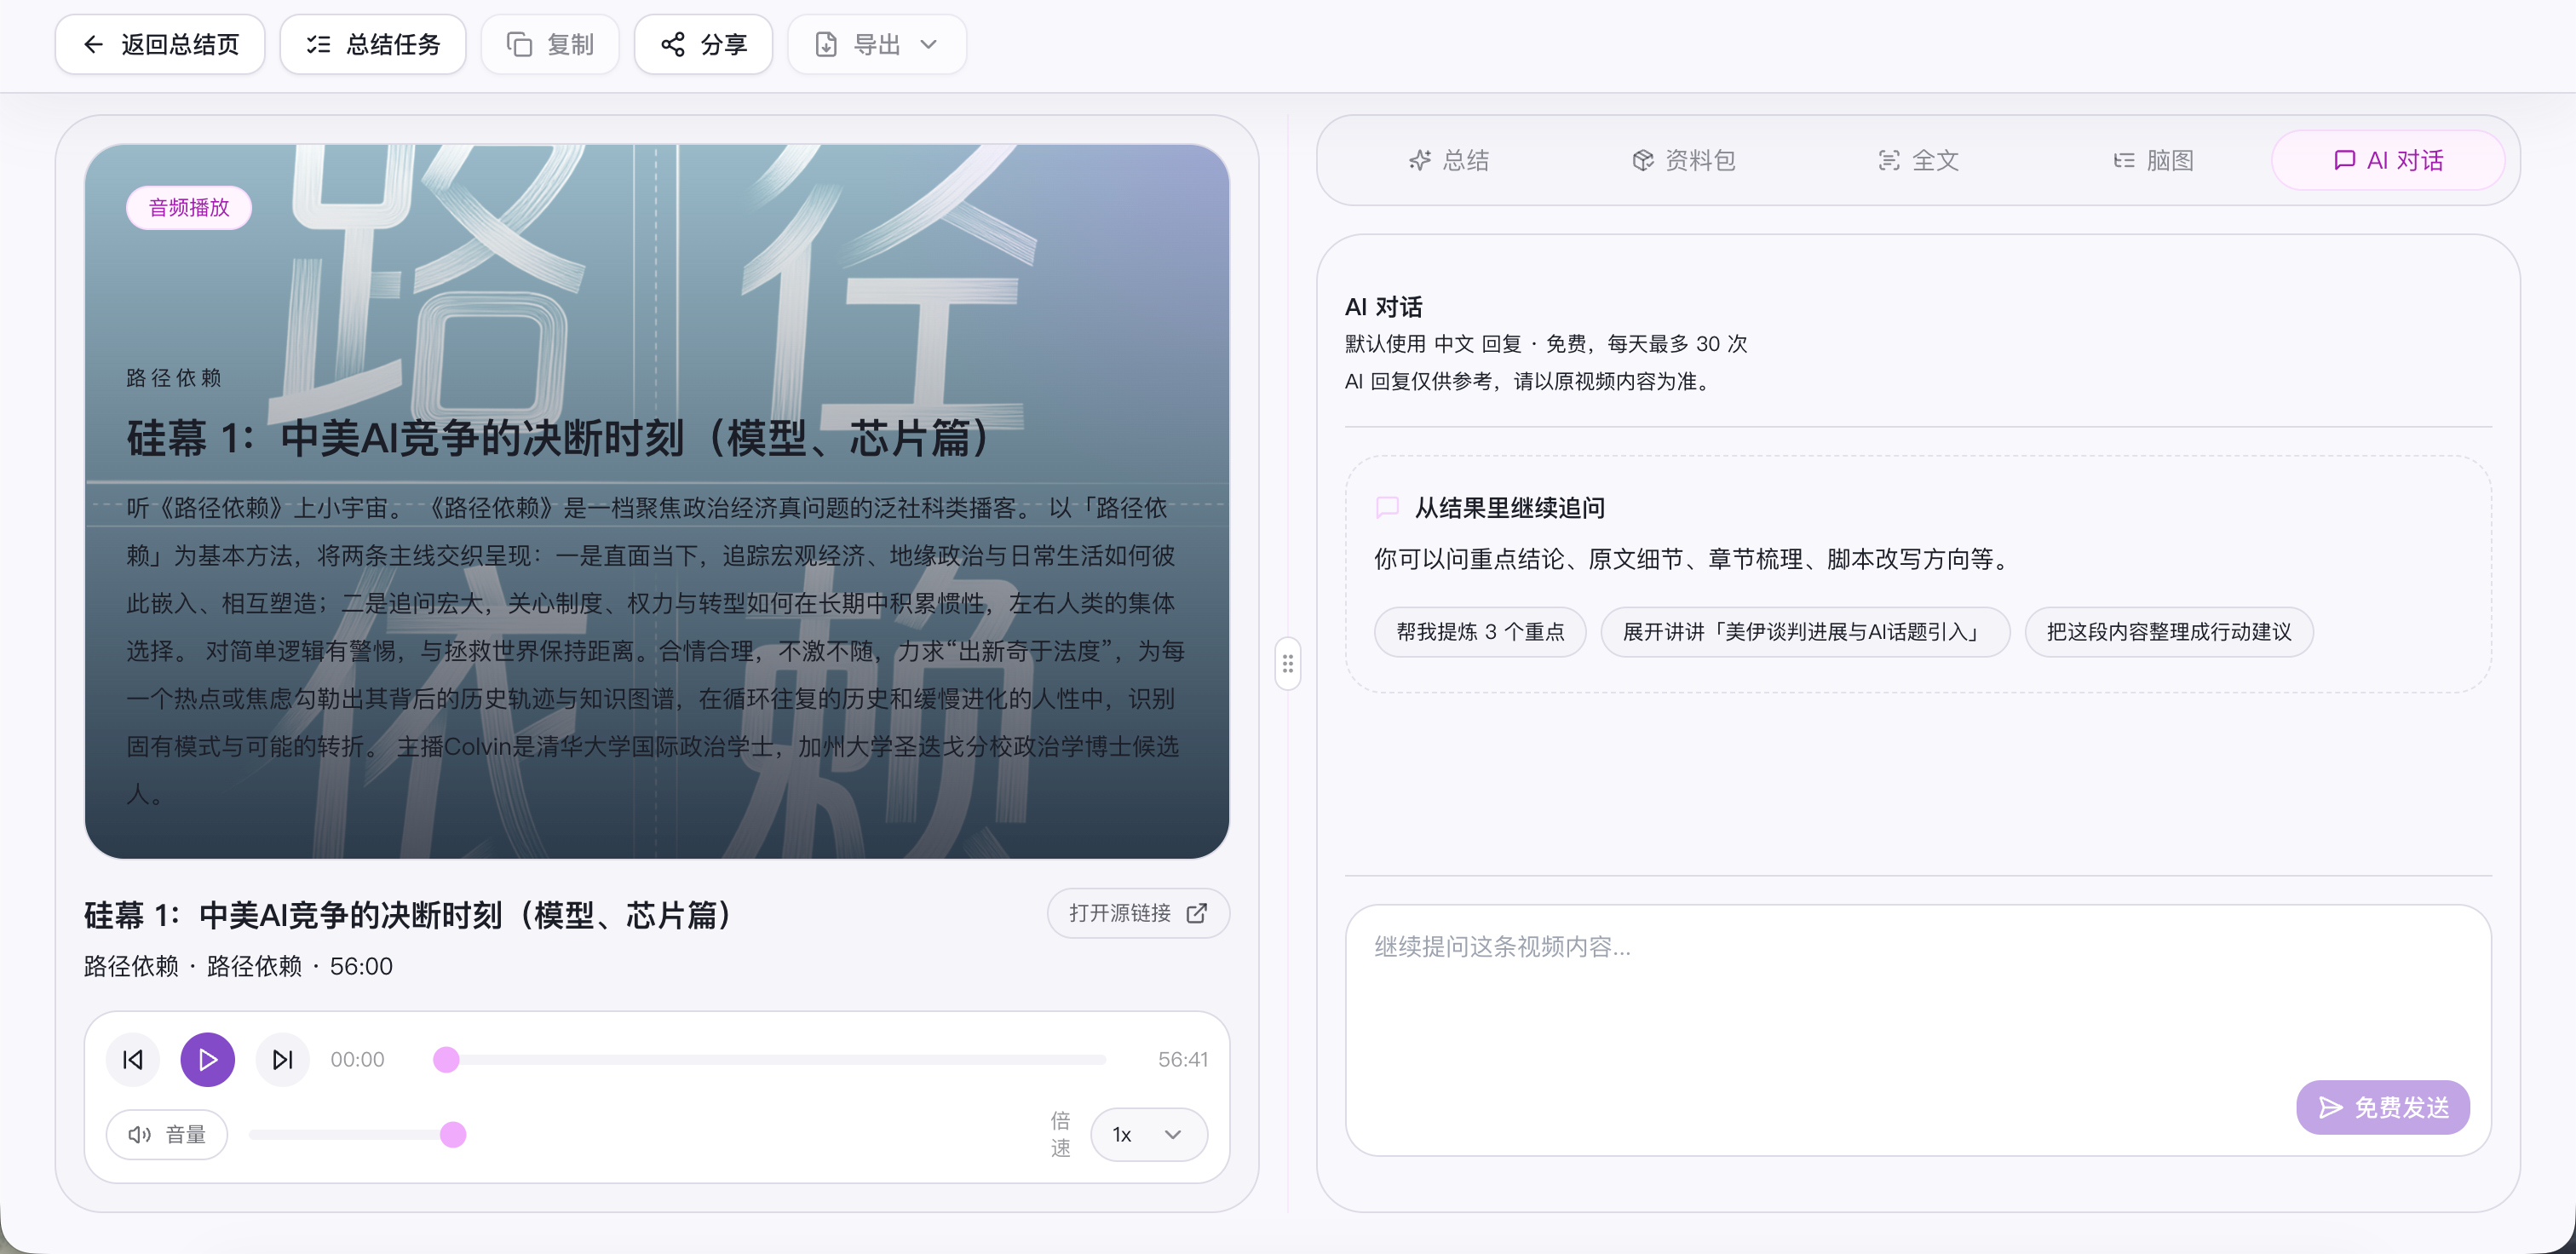Screen dimensions: 2576x1254
Task: Click the panel divider drag handle
Action: tap(1288, 663)
